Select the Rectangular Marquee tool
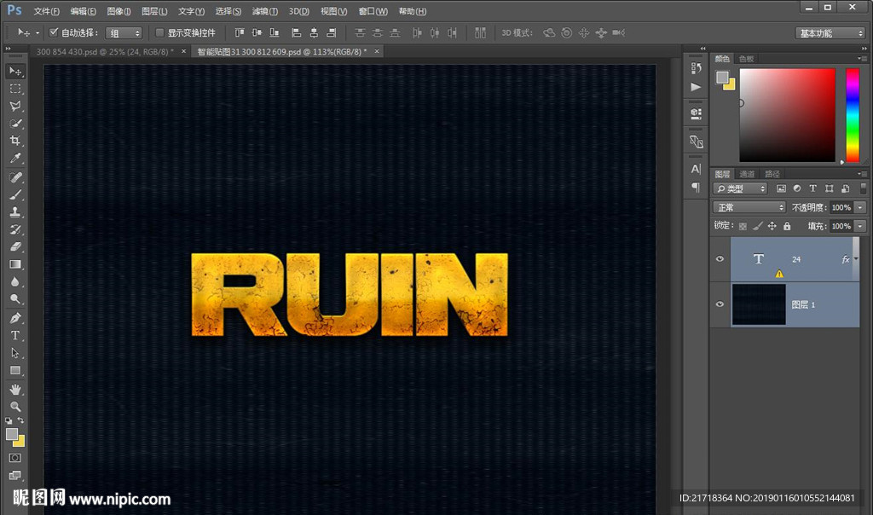 click(x=15, y=89)
